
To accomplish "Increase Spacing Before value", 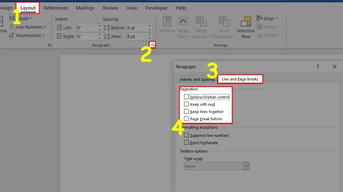I will (150, 26).
